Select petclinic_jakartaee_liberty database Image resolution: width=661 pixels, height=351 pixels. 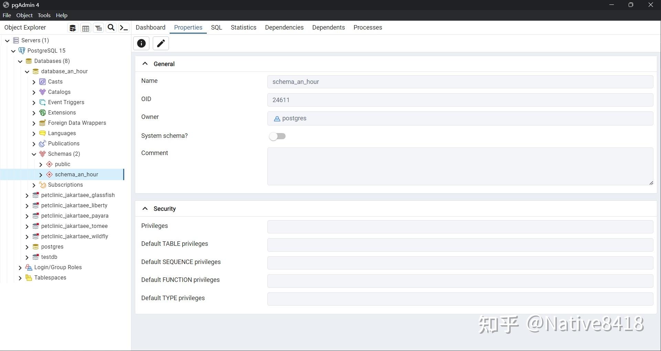click(74, 205)
